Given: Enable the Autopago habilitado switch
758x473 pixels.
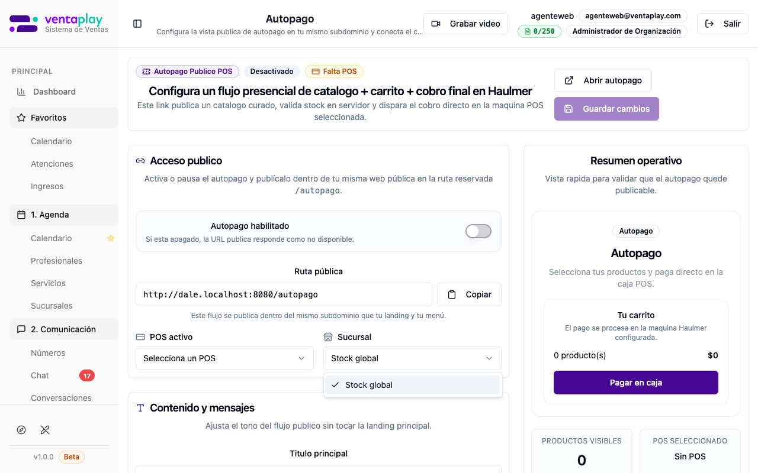Looking at the screenshot, I should tap(478, 231).
